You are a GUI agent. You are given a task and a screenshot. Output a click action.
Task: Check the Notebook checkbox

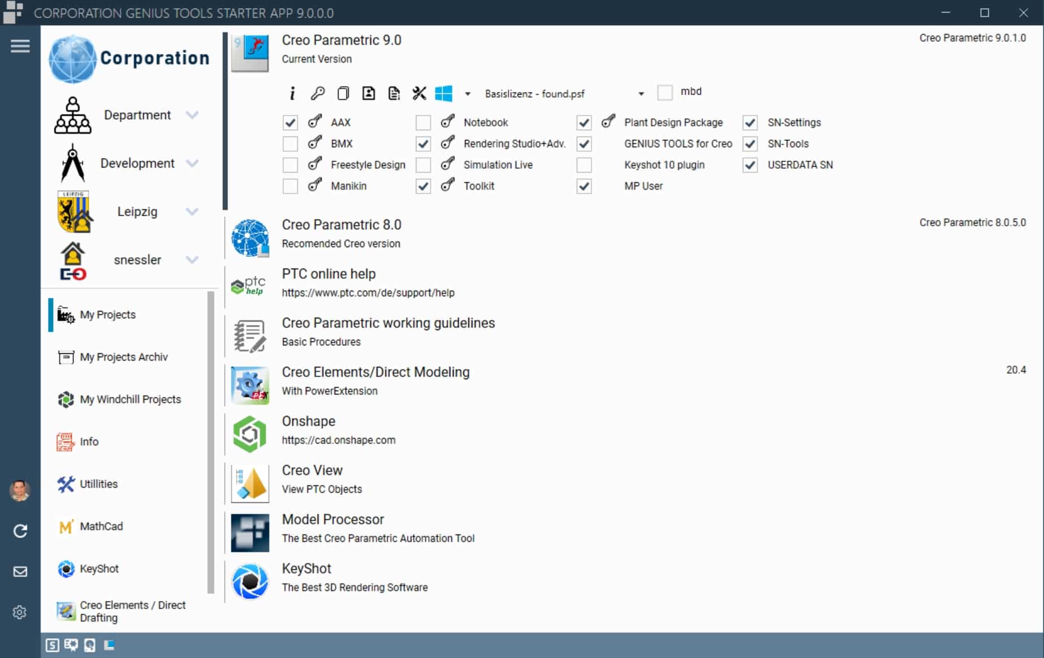coord(423,122)
